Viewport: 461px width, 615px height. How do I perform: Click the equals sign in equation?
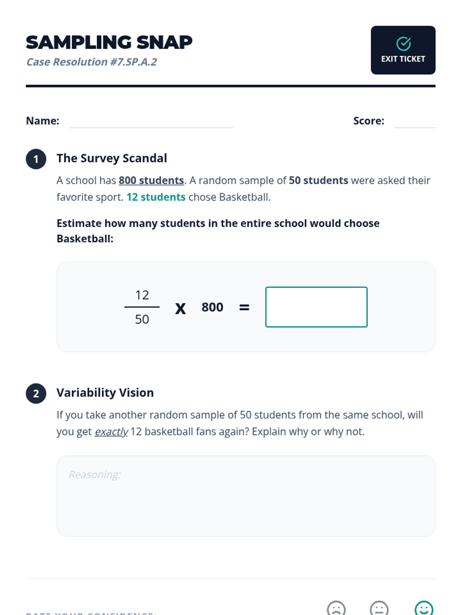244,307
